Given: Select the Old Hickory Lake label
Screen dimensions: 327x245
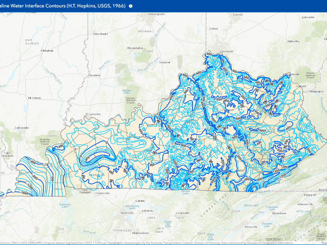Looking at the screenshot, I should [x=132, y=207].
